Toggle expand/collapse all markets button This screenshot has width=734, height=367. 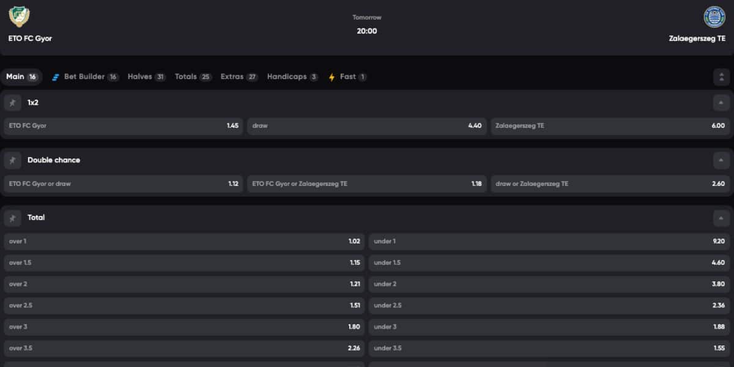coord(721,77)
